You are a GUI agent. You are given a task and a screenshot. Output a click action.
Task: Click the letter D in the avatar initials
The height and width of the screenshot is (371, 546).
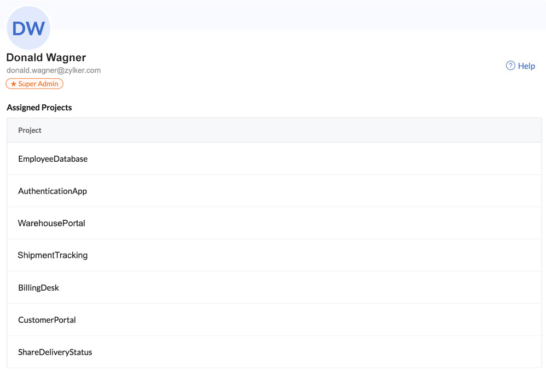(x=20, y=28)
